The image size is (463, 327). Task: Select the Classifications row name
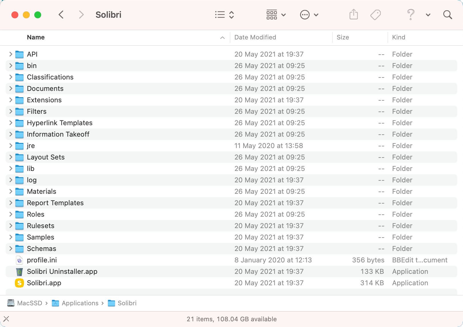pos(50,77)
